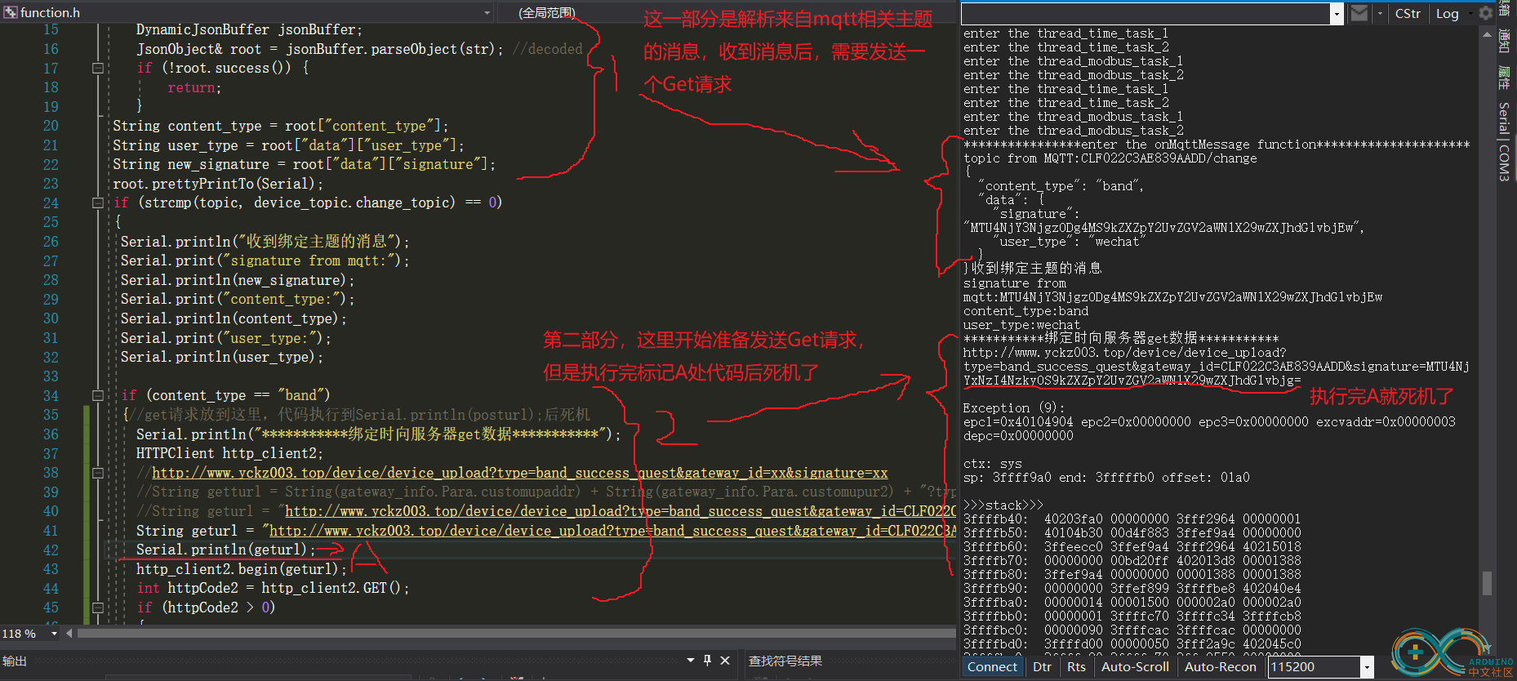The width and height of the screenshot is (1517, 681).
Task: Collapse the if (httpCode2 > 0) block
Action: point(98,608)
